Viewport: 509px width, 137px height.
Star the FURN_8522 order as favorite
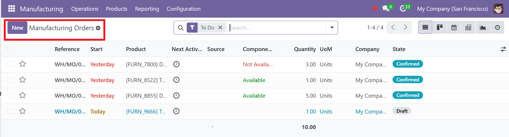click(22, 80)
